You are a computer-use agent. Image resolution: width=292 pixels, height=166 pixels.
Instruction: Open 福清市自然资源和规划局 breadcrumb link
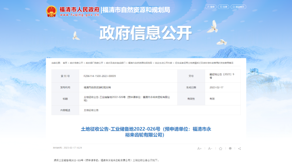140,63
